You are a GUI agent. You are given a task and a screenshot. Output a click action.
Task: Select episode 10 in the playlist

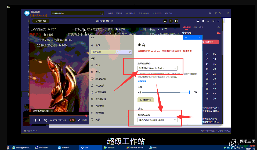coord(214,59)
